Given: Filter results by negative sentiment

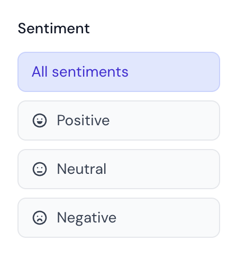Looking at the screenshot, I should coord(119,218).
